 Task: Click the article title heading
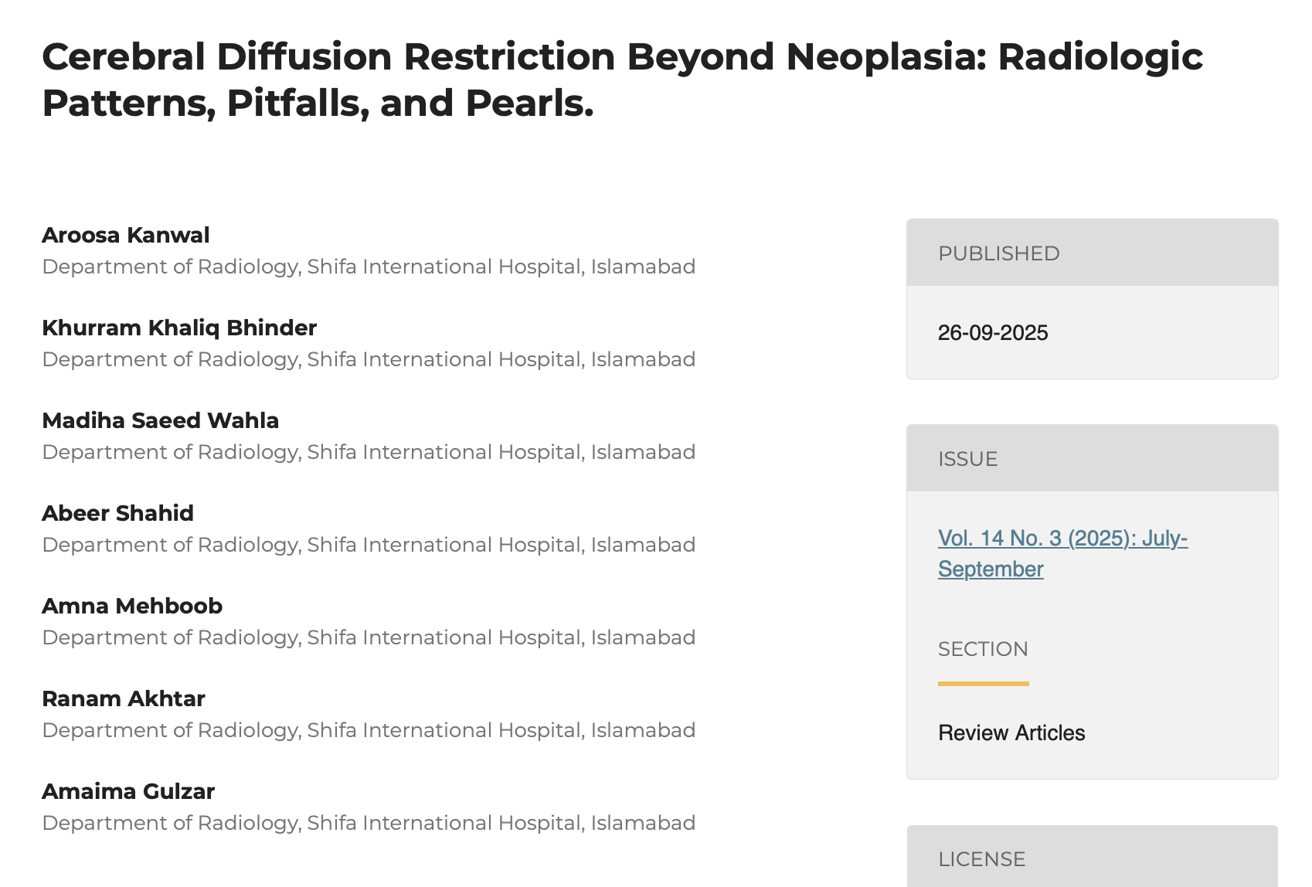point(622,80)
